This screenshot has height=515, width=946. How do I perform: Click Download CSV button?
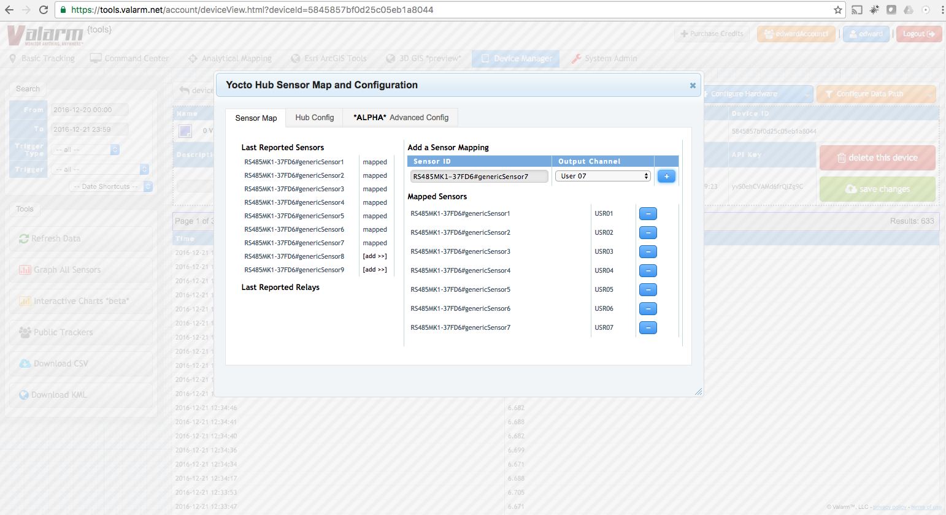tap(81, 364)
